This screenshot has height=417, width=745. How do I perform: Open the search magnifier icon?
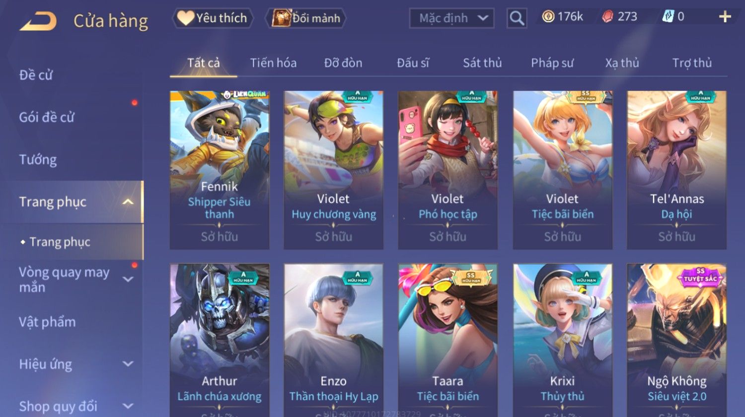[517, 18]
